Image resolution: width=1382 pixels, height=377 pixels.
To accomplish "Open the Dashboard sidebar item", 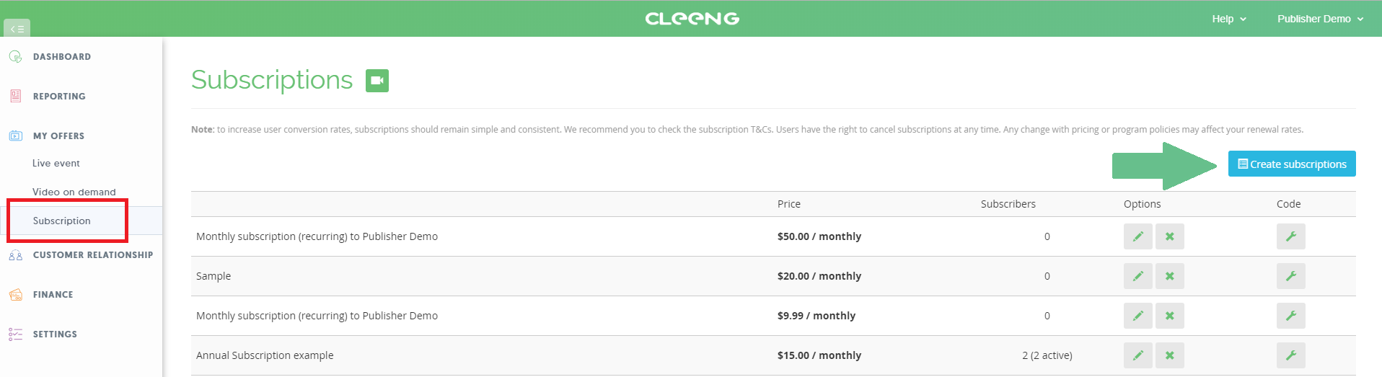I will [x=62, y=56].
